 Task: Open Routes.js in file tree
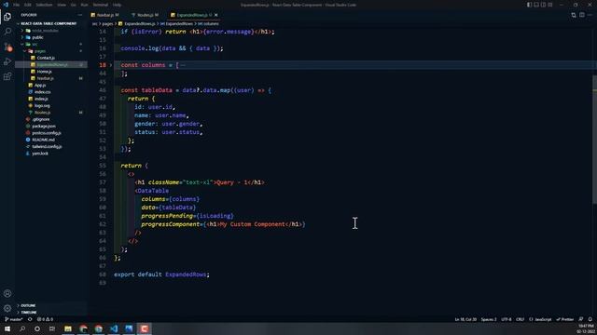point(42,113)
